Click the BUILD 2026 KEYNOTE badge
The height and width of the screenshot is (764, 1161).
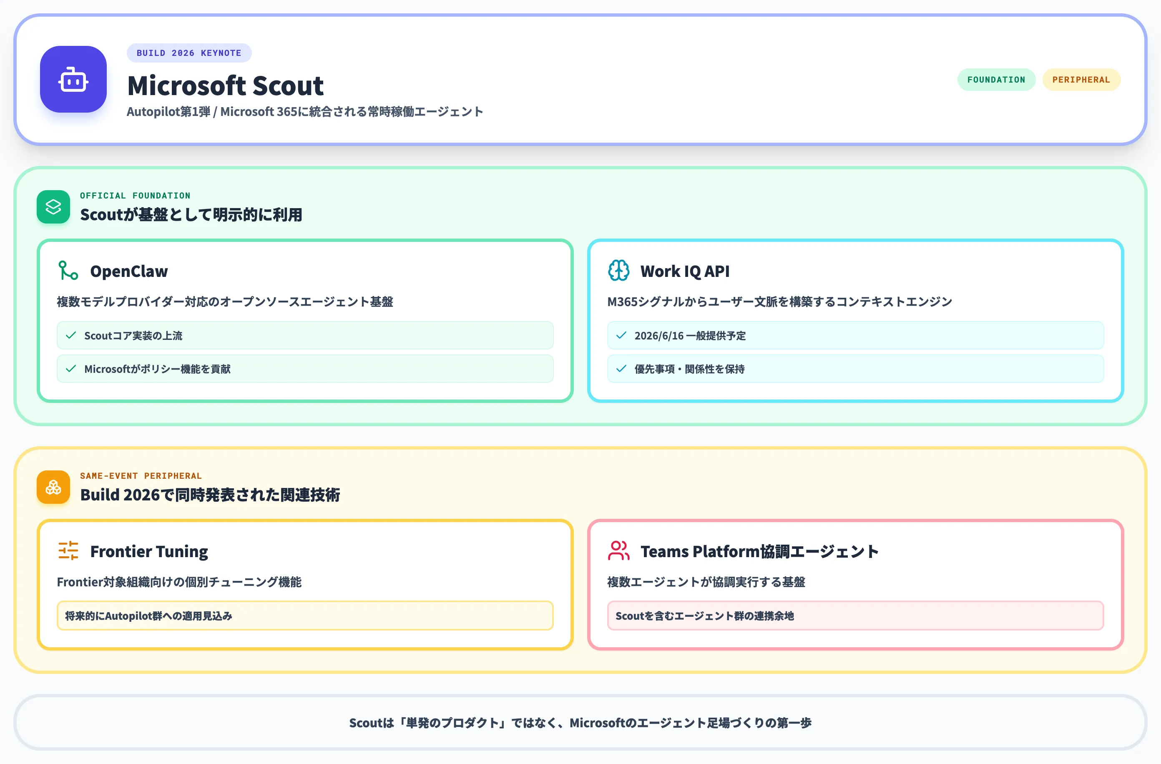tap(189, 53)
